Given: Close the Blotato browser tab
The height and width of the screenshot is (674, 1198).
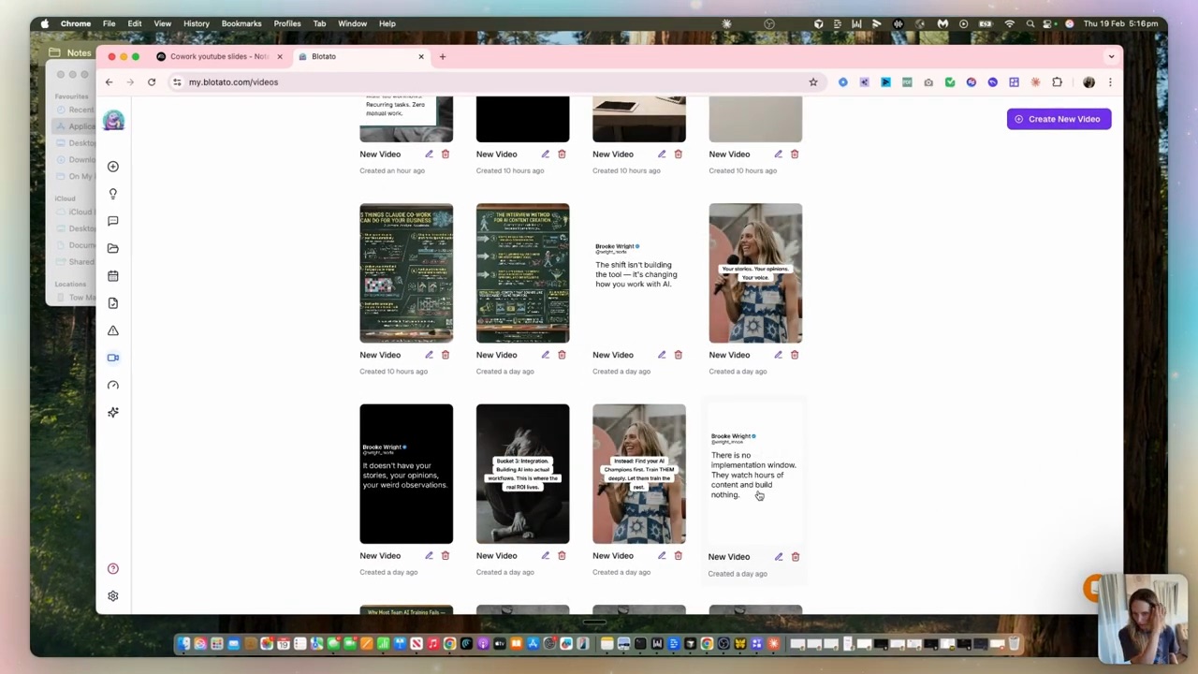Looking at the screenshot, I should coord(421,57).
